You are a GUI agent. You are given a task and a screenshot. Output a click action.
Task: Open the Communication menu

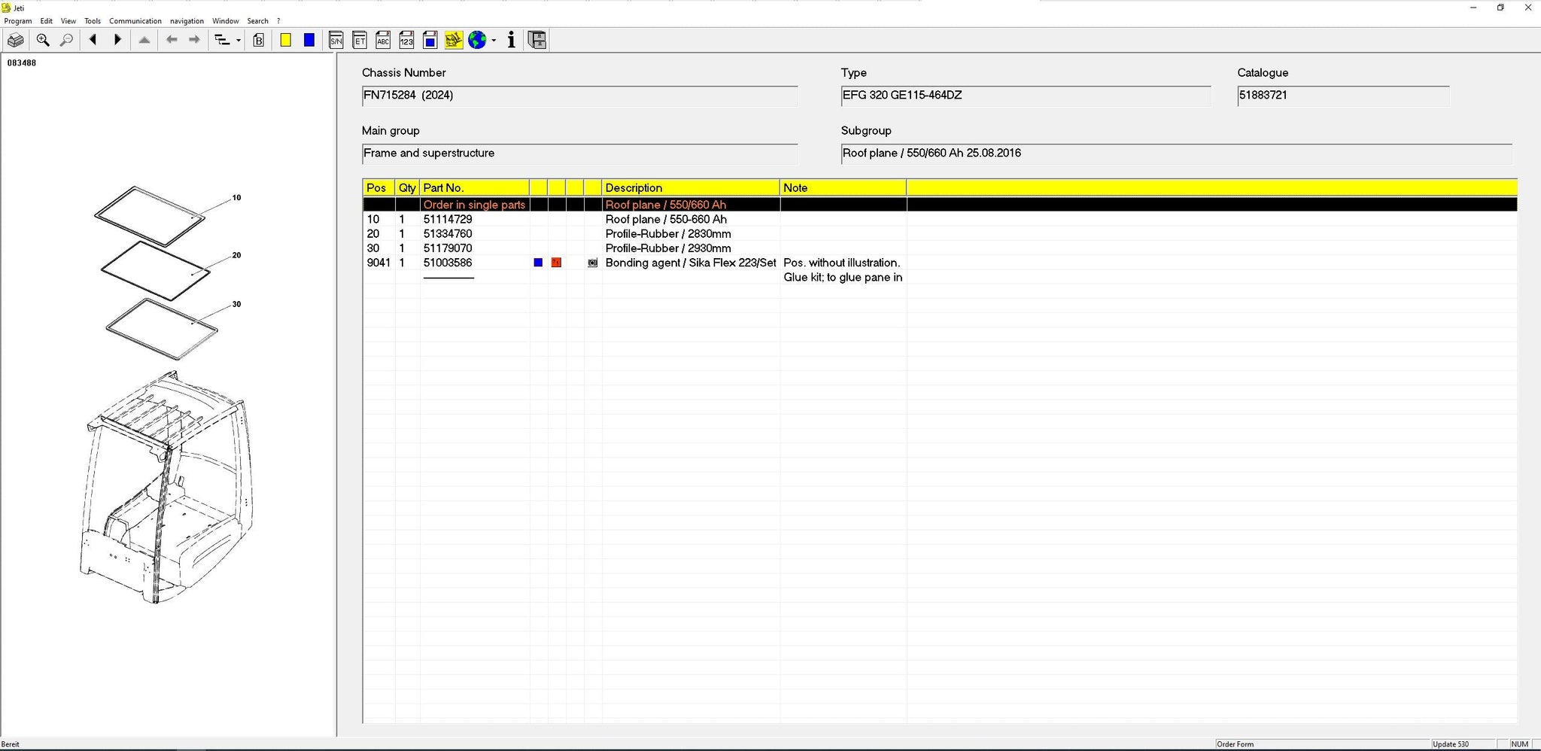(135, 21)
